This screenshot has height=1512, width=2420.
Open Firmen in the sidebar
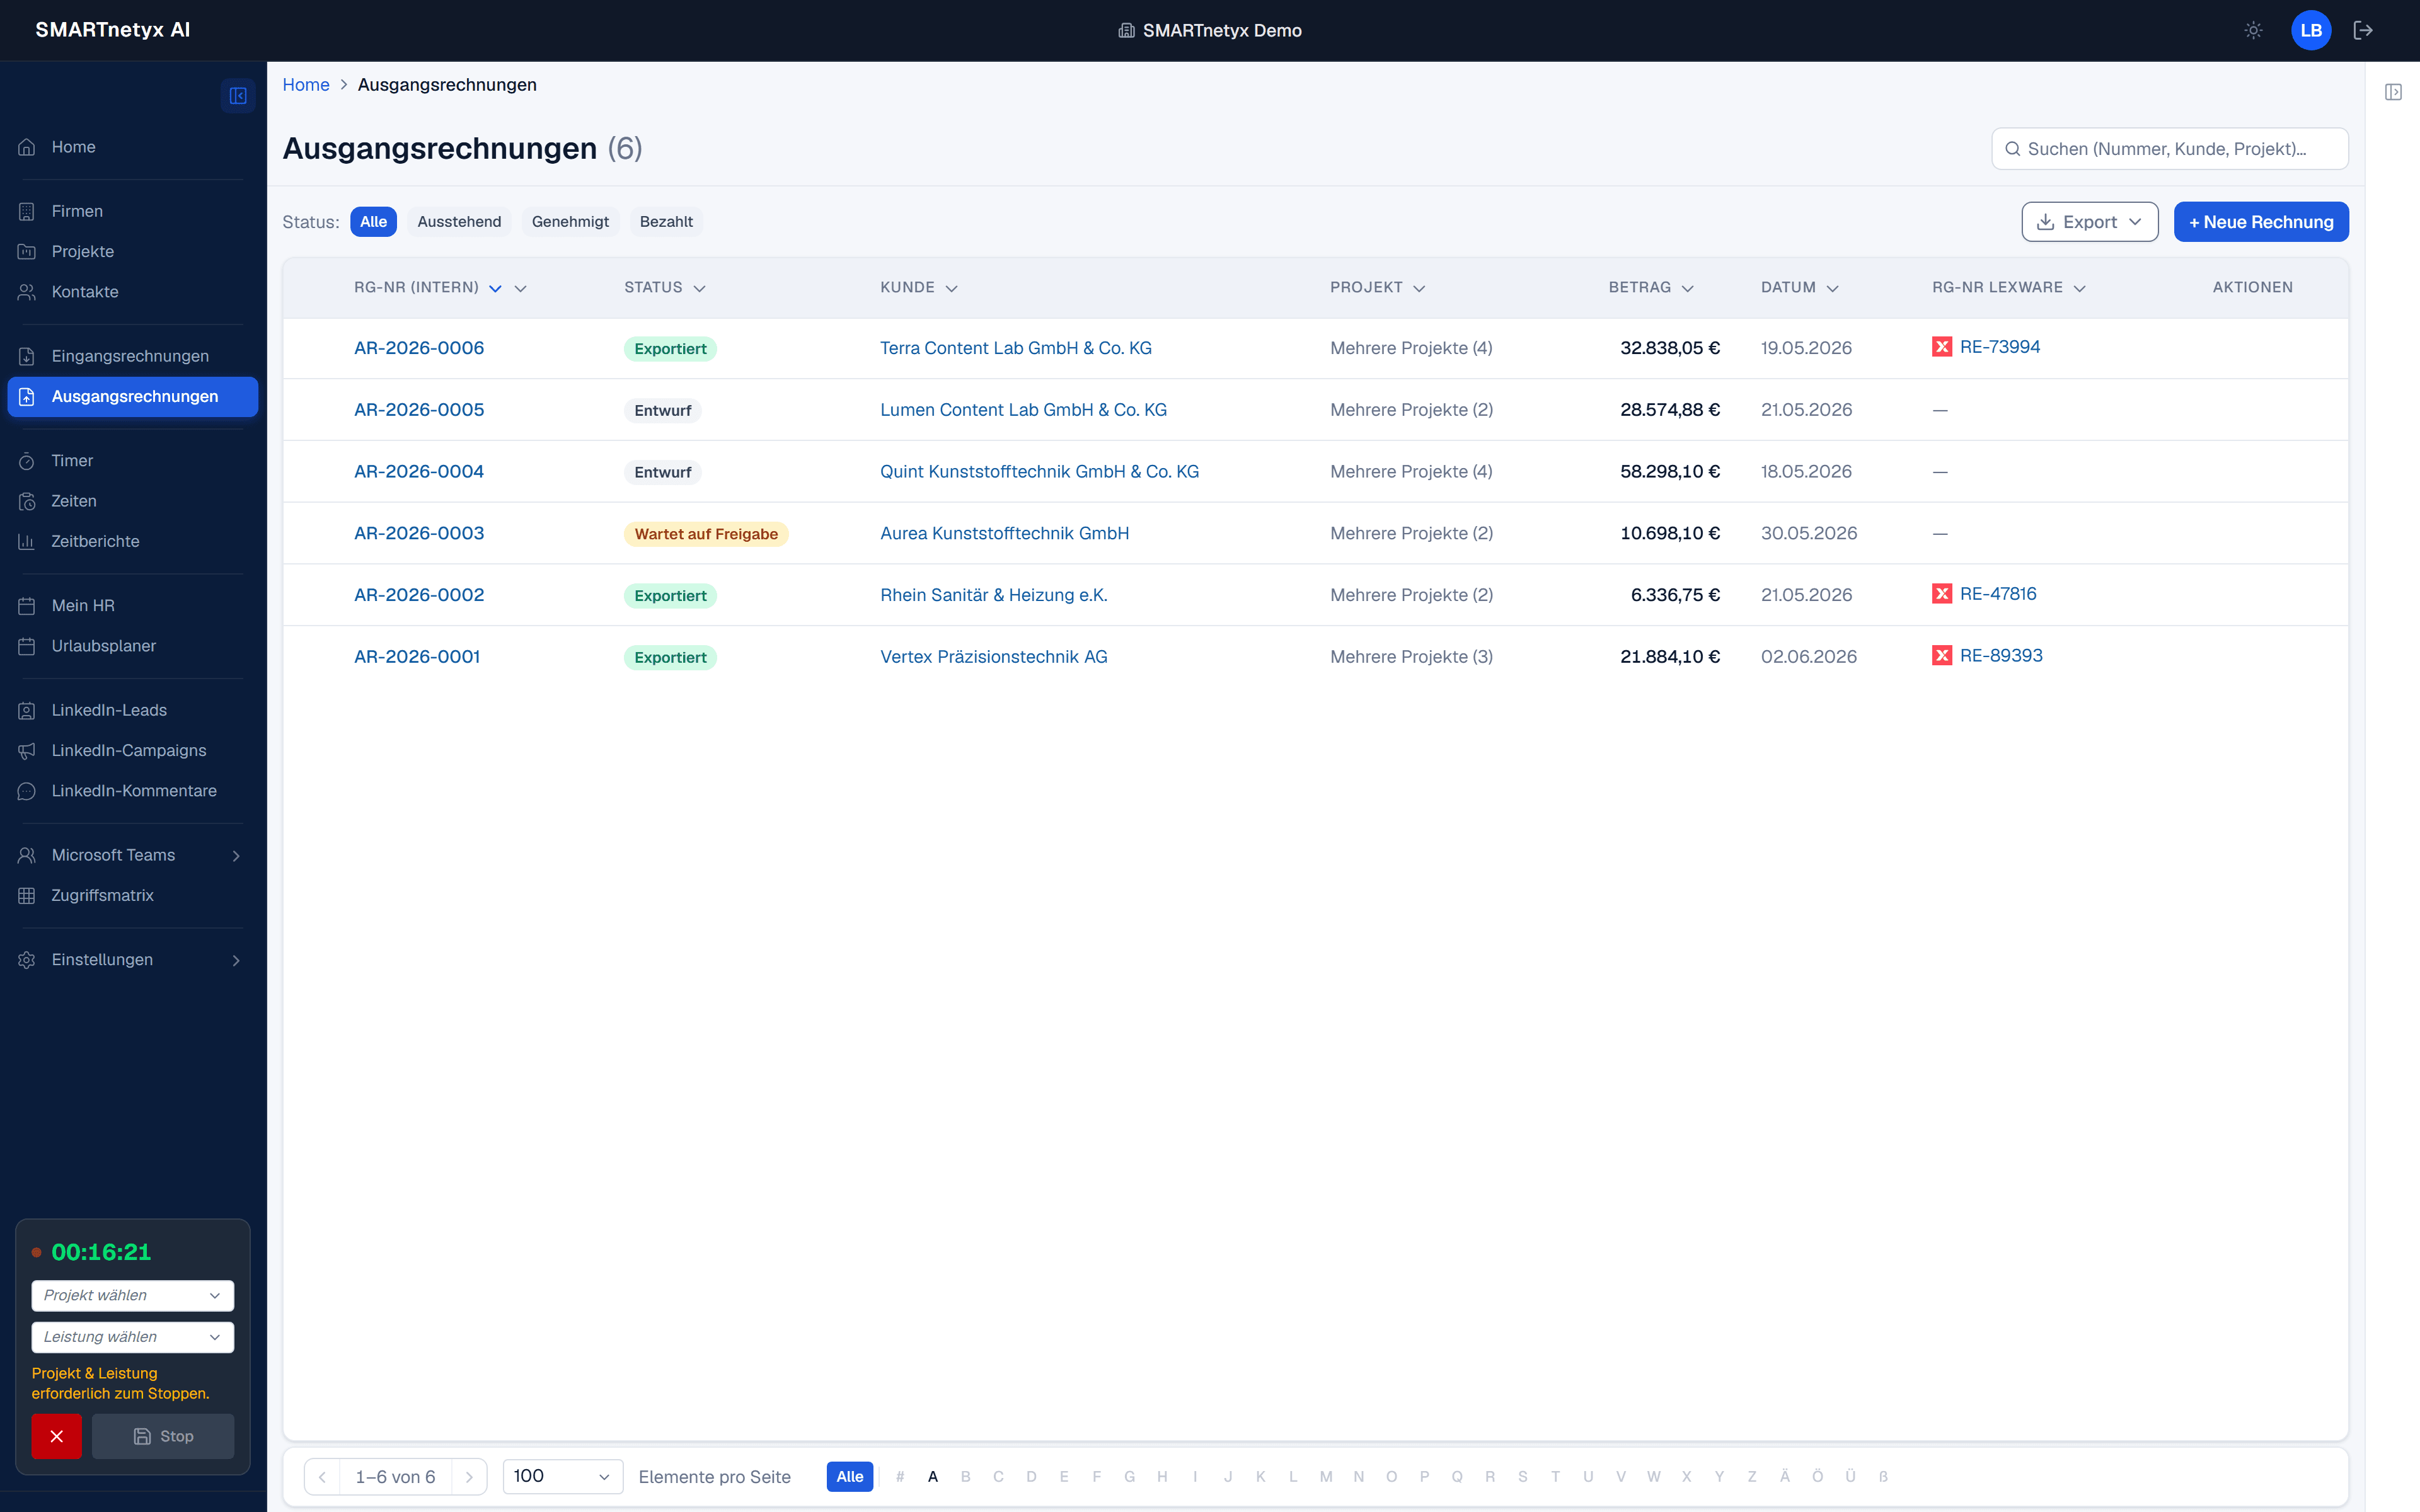pos(132,211)
